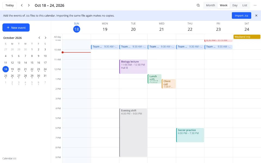This screenshot has height=163, width=261.
Task: Select October 21 in mini calendar
Action: [25, 69]
